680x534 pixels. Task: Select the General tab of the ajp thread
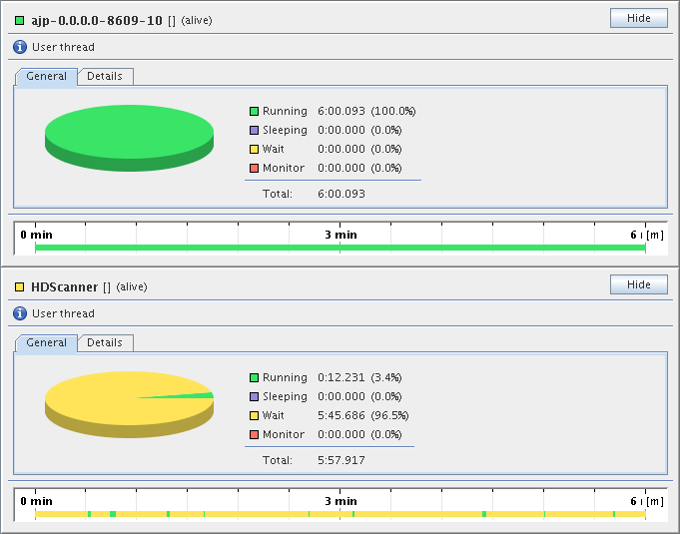pos(47,77)
